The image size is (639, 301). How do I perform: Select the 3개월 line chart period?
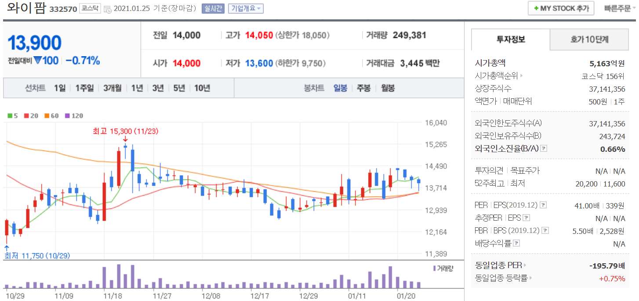pyautogui.click(x=113, y=88)
